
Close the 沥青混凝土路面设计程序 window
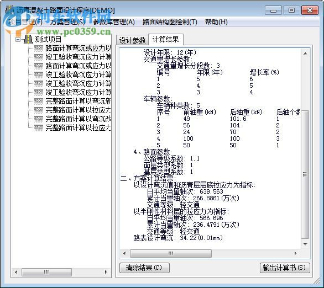coord(310,10)
